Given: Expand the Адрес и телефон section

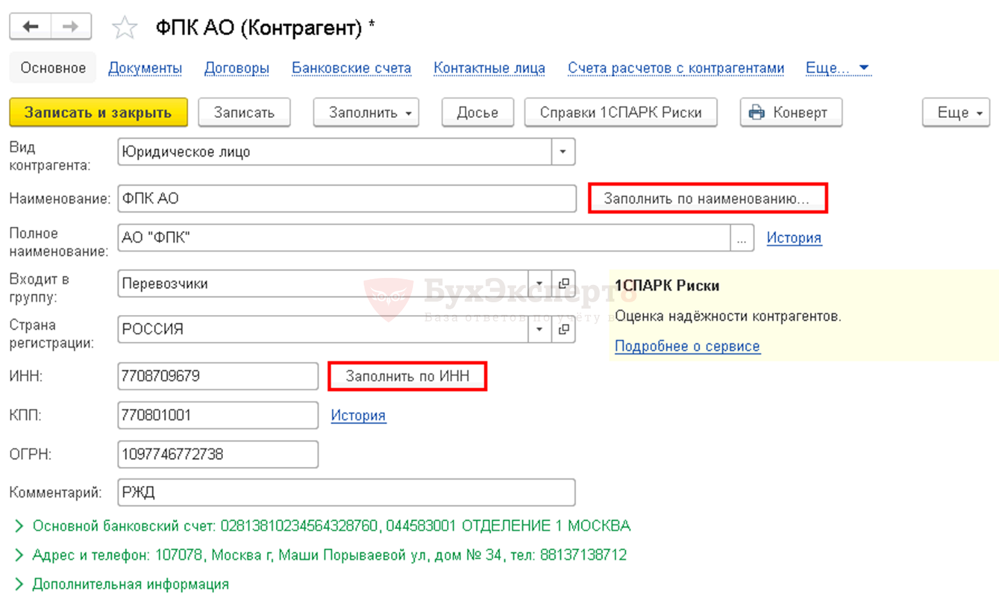Looking at the screenshot, I should (x=19, y=555).
